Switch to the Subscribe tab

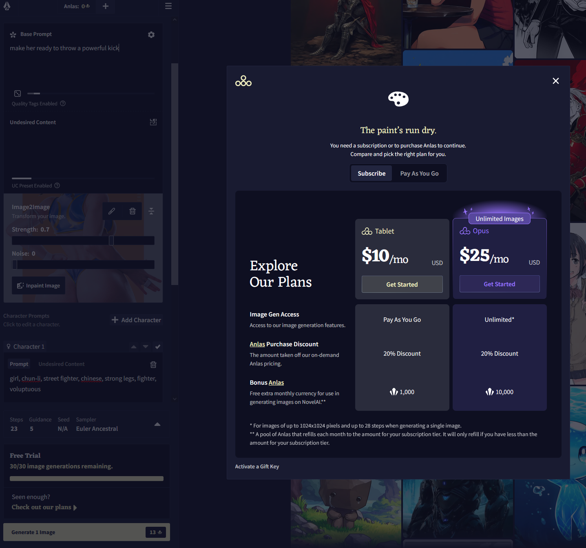pyautogui.click(x=372, y=174)
